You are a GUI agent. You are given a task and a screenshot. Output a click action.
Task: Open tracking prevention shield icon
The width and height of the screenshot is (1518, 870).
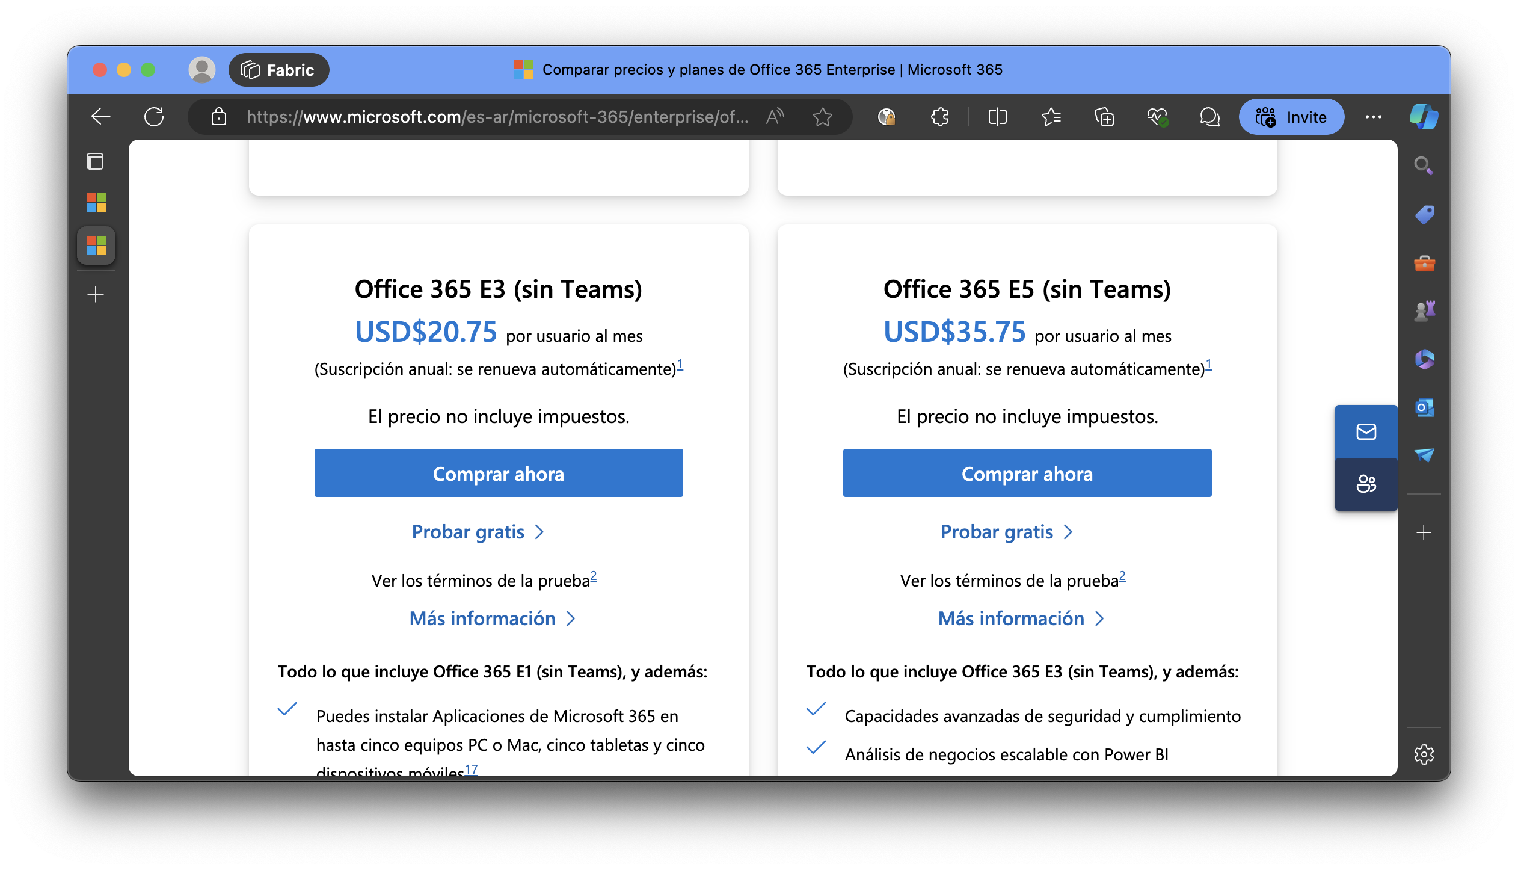coord(887,116)
